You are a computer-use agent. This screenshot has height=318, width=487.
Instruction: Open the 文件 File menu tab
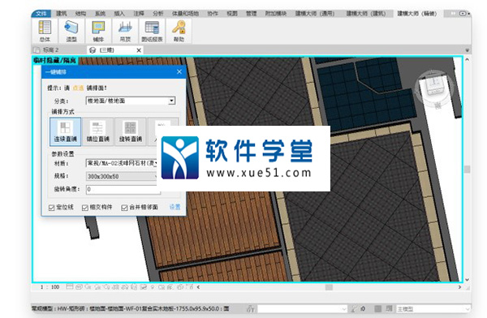[41, 13]
